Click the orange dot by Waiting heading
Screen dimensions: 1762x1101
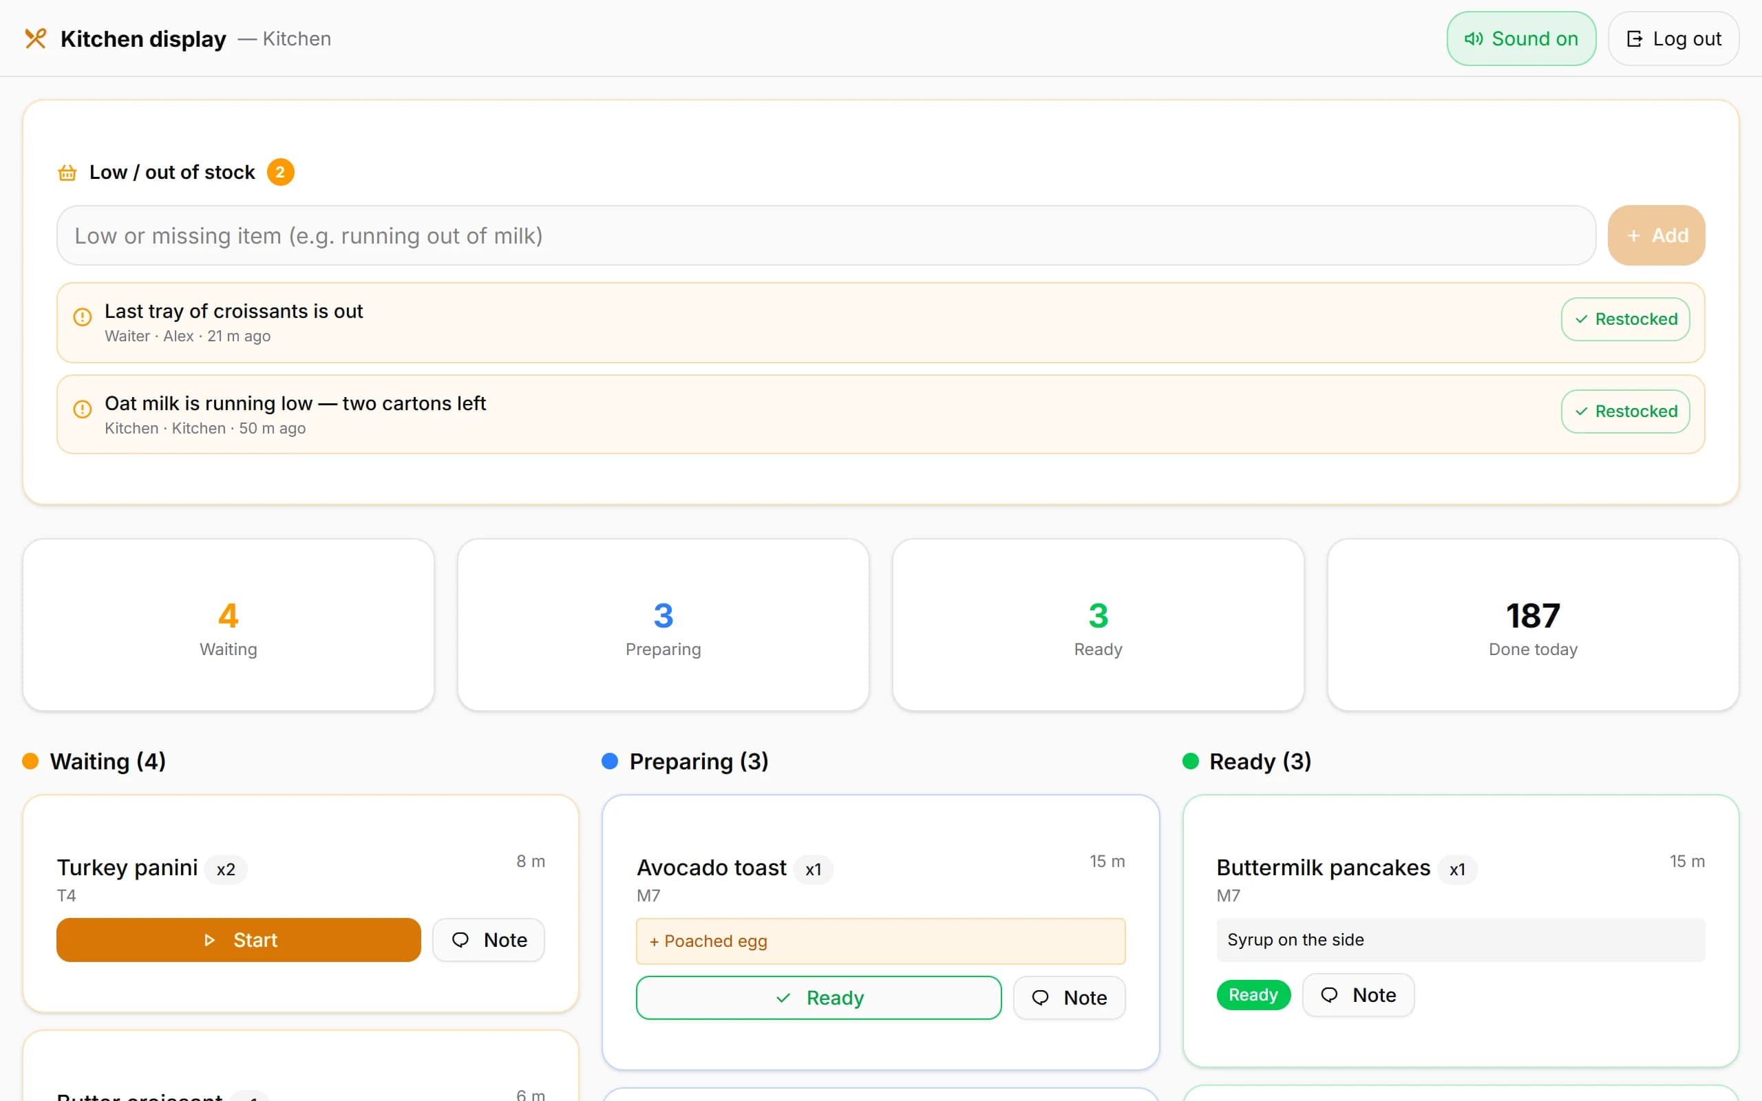click(30, 761)
